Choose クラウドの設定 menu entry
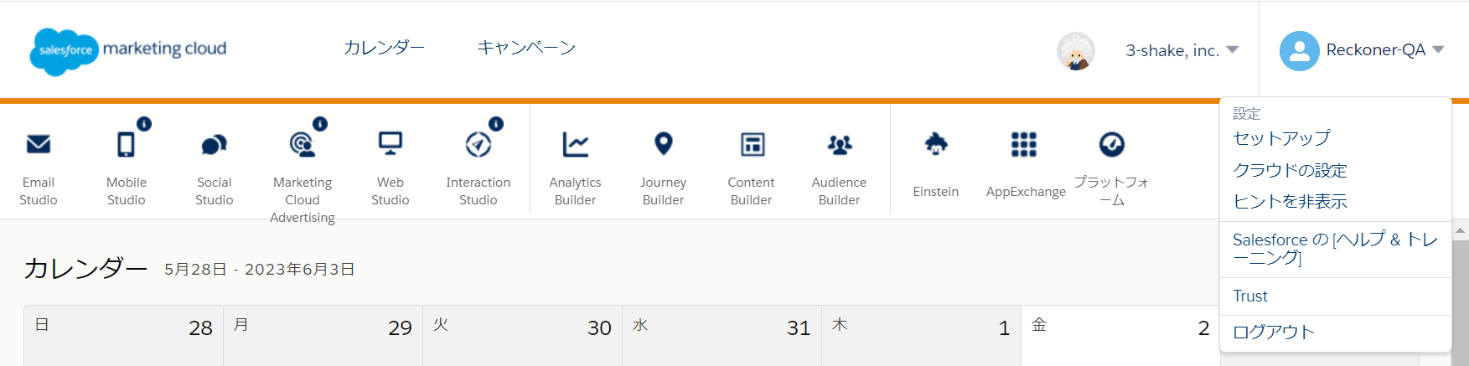Image resolution: width=1469 pixels, height=366 pixels. 1290,170
